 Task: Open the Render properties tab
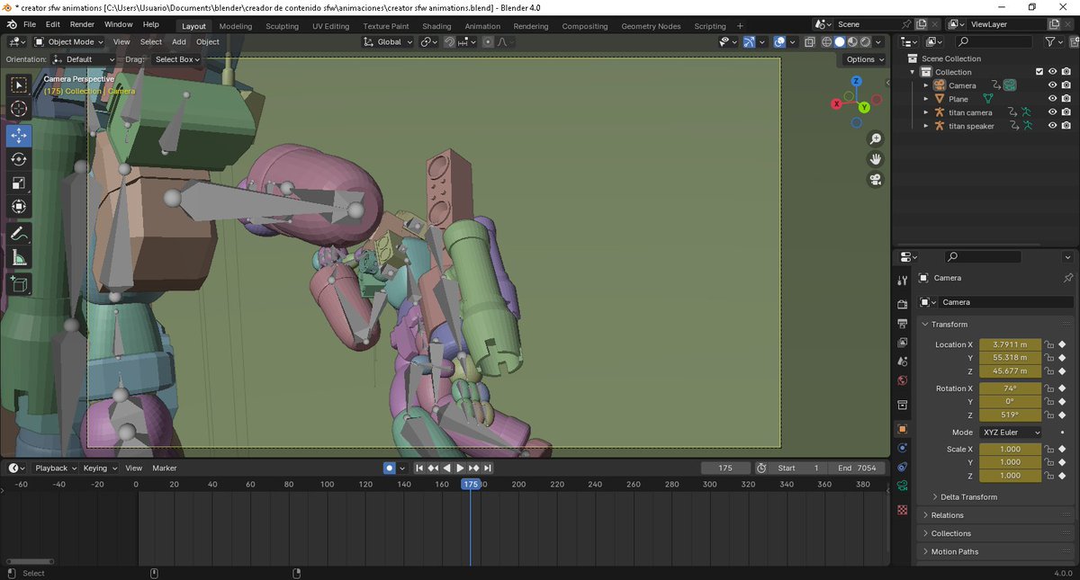click(903, 305)
